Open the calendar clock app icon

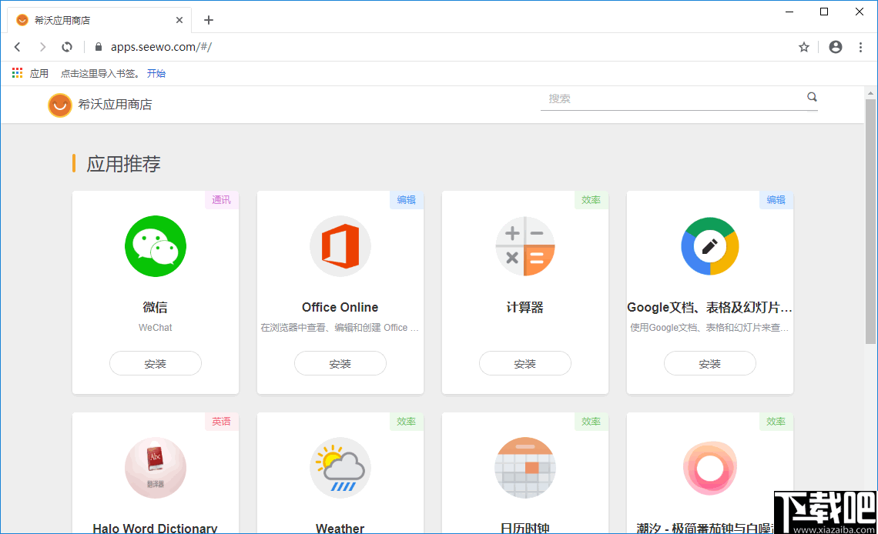[x=524, y=468]
